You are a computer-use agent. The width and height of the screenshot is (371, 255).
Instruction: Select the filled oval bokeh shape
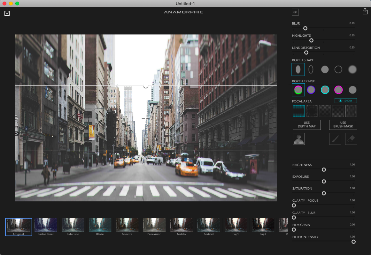(x=298, y=69)
